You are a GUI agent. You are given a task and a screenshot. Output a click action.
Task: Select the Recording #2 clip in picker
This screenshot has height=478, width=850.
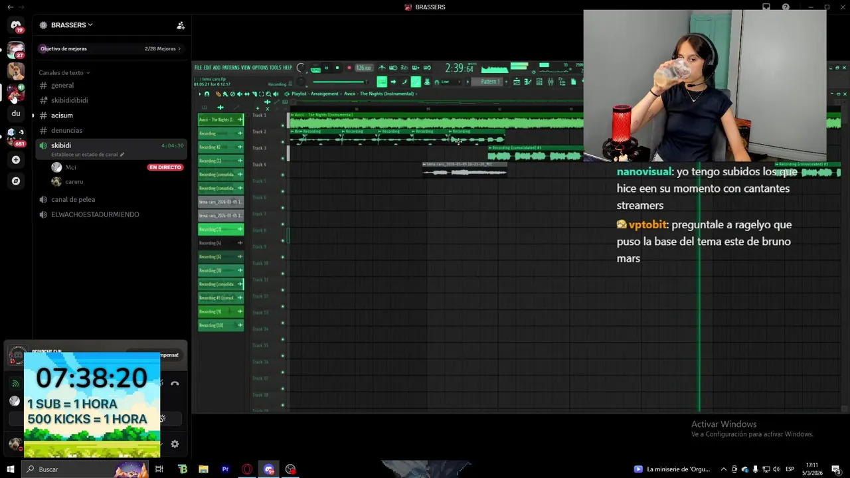220,147
